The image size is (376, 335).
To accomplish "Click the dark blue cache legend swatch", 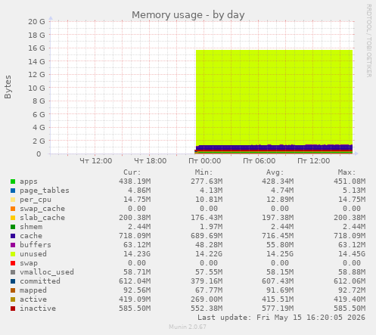I will 13,236.
